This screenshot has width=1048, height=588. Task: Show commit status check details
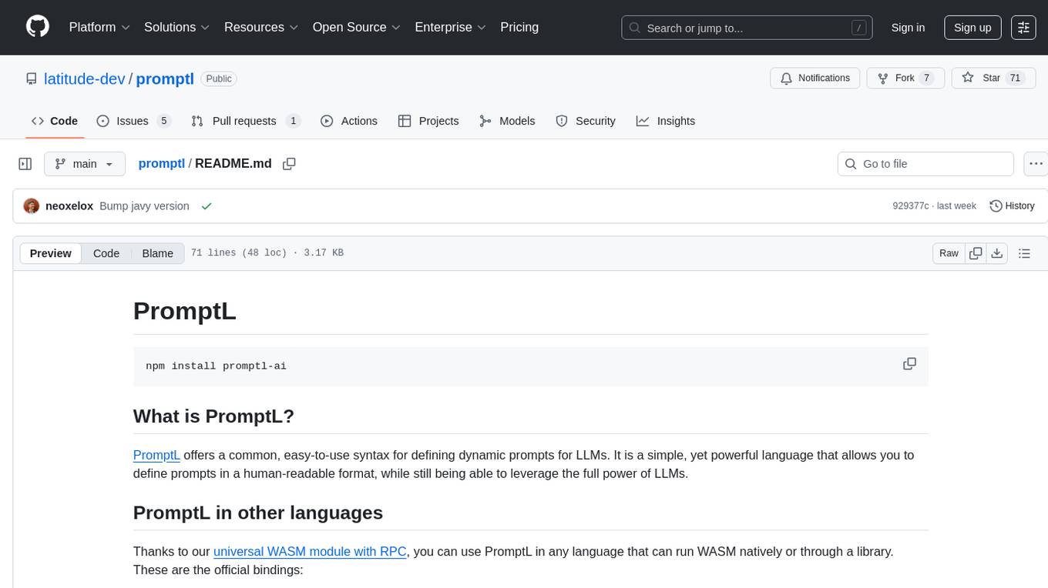pos(206,206)
